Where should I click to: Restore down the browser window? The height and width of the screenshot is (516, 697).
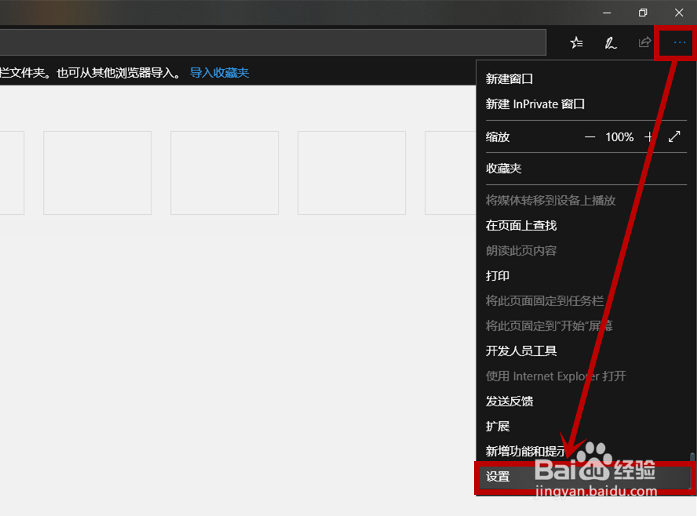tap(643, 13)
